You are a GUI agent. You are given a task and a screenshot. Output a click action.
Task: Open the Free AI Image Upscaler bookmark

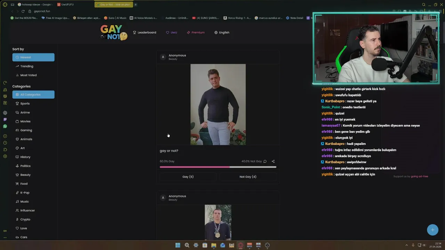pos(55,18)
